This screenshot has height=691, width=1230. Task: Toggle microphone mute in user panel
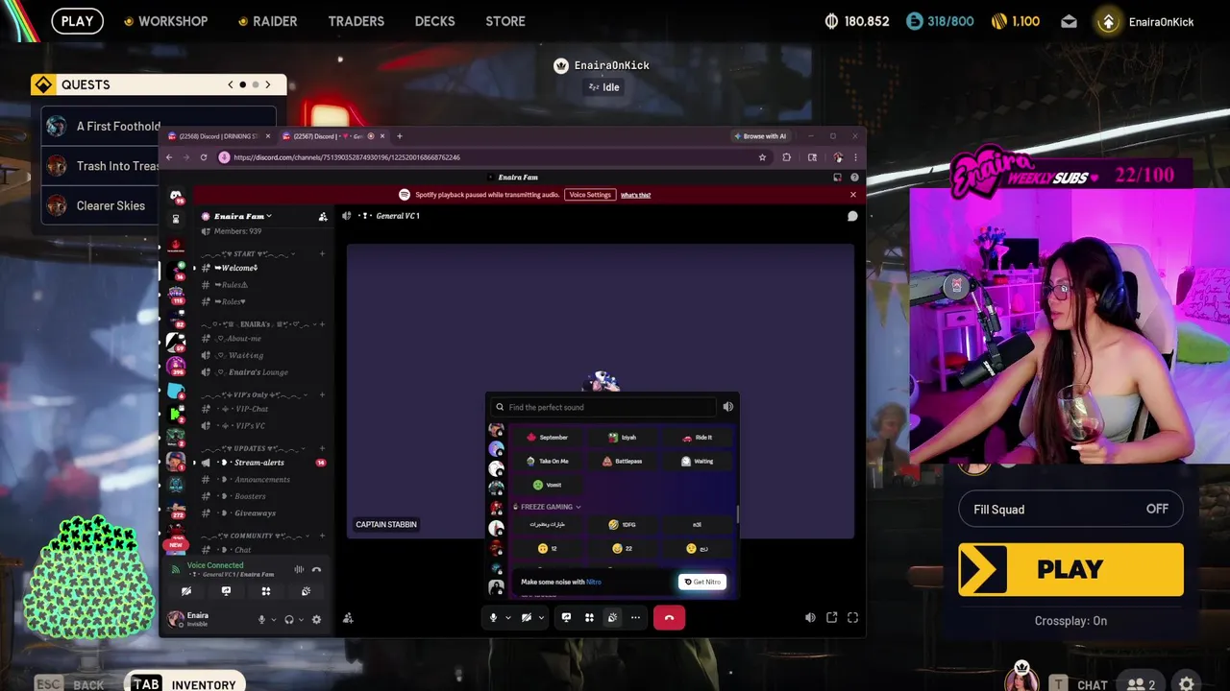click(261, 620)
